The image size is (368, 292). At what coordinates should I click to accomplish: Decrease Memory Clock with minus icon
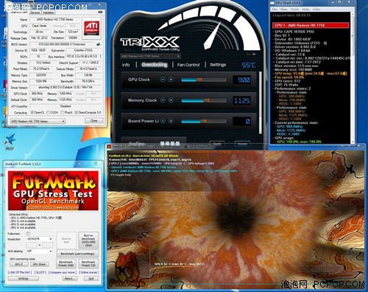coord(163,100)
